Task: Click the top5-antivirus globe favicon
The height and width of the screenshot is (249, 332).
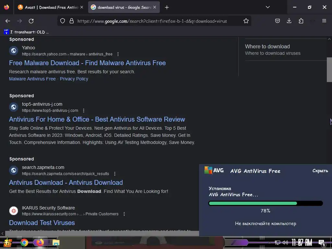Action: click(x=14, y=107)
